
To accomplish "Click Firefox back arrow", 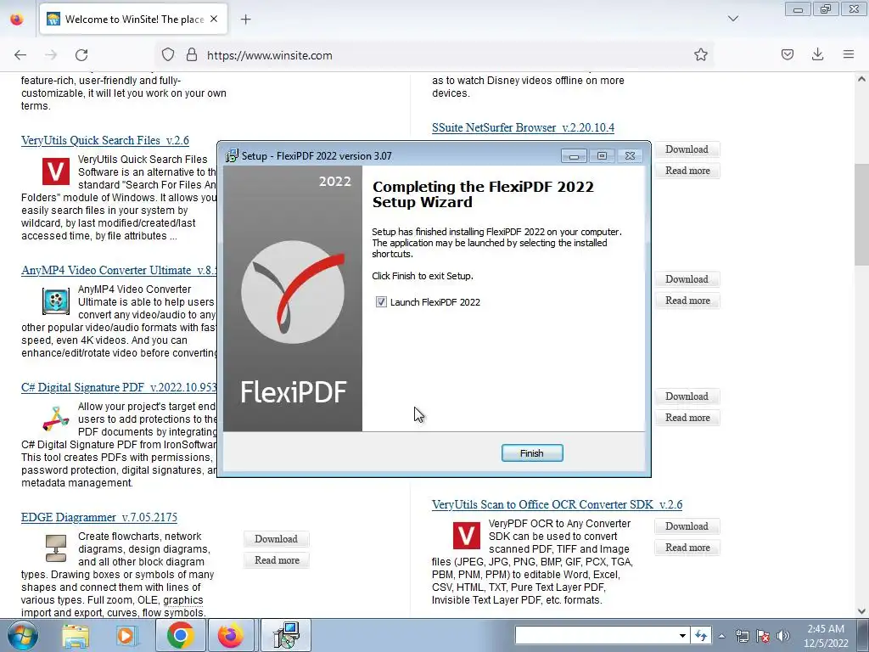I will click(20, 55).
